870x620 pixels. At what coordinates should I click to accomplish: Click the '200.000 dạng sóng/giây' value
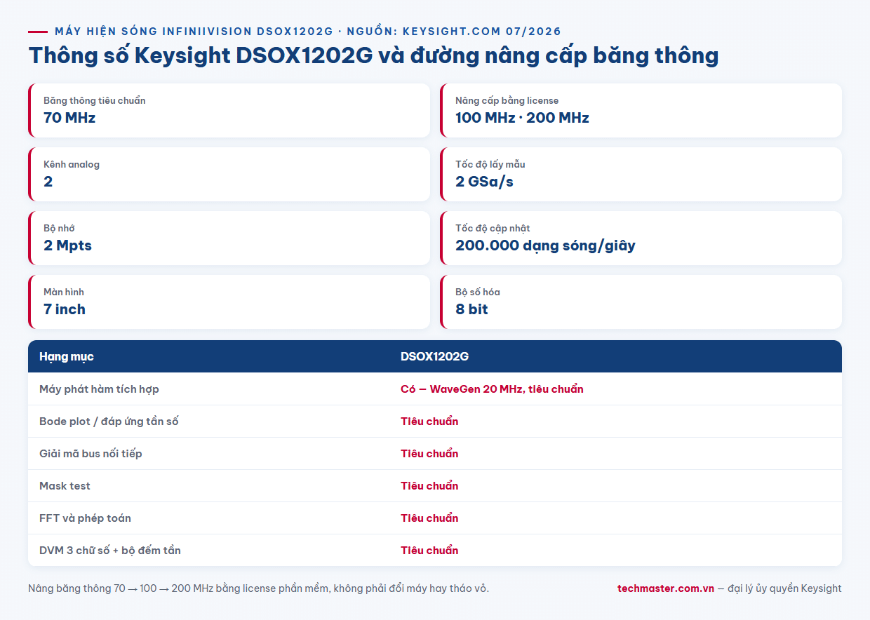545,245
